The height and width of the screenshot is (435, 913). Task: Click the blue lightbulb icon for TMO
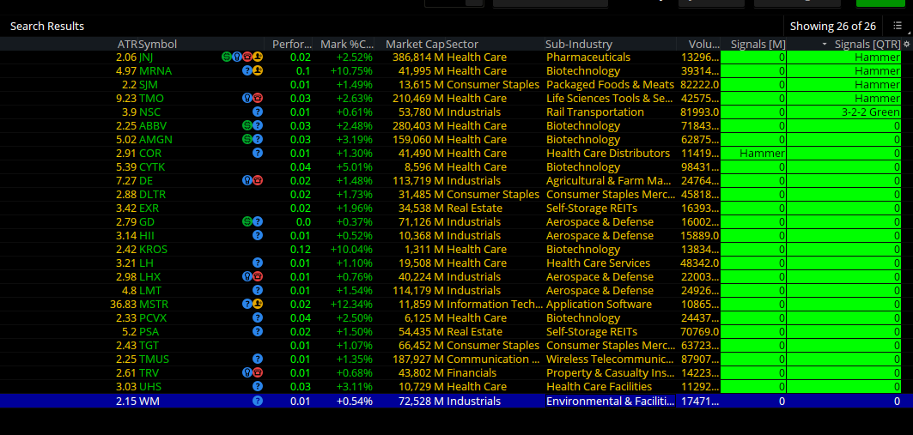tap(247, 99)
